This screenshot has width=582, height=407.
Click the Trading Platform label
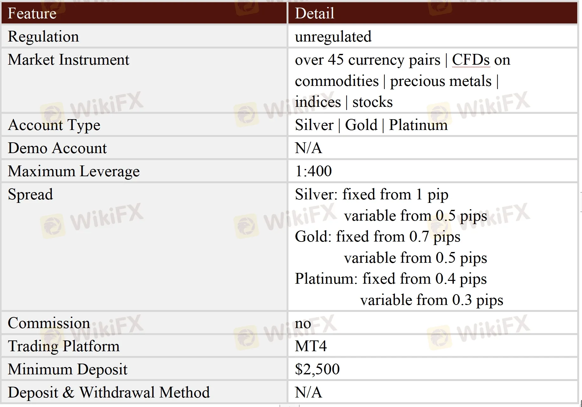click(64, 346)
